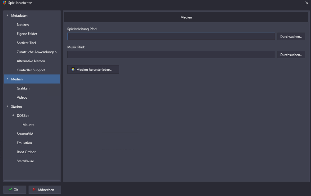Screen dimensions: 311x196
Task: Collapse the DOSBox tree node arrow
Action: [x=13, y=116]
